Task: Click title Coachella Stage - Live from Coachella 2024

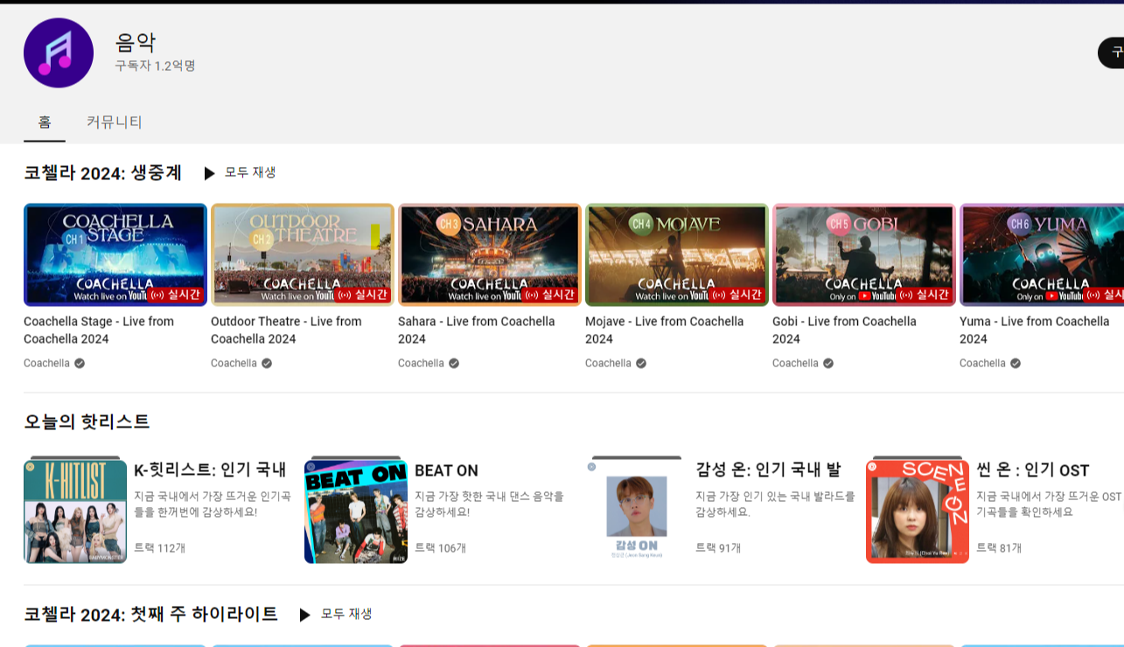Action: coord(99,330)
